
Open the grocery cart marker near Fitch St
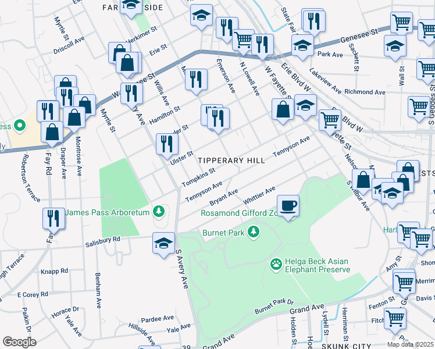pyautogui.click(x=395, y=319)
